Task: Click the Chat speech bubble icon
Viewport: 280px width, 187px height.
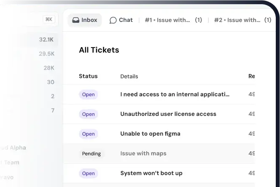Action: tap(113, 20)
